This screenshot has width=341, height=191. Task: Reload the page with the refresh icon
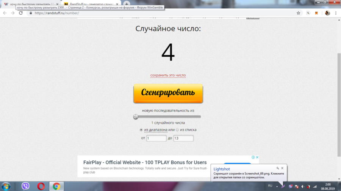pos(21,13)
